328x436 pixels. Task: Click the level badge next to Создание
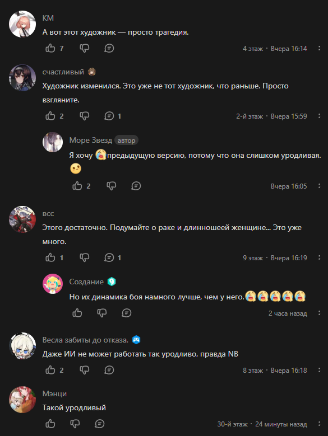coord(112,282)
